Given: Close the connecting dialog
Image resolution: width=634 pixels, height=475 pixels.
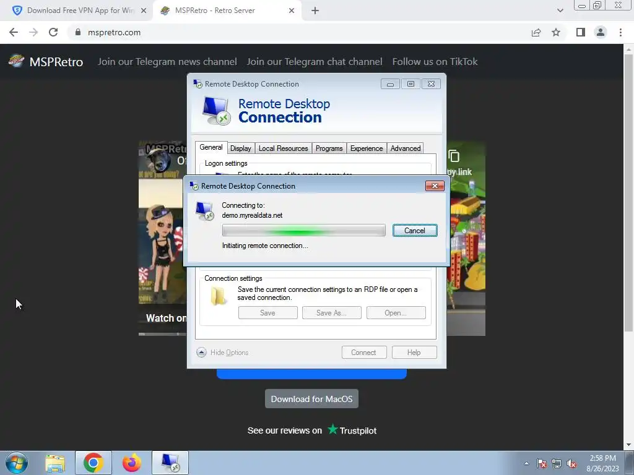Looking at the screenshot, I should 435,186.
